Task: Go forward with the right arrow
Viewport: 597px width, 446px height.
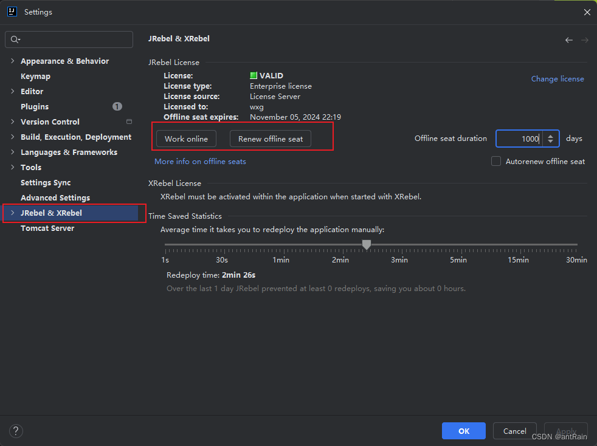Action: [585, 40]
